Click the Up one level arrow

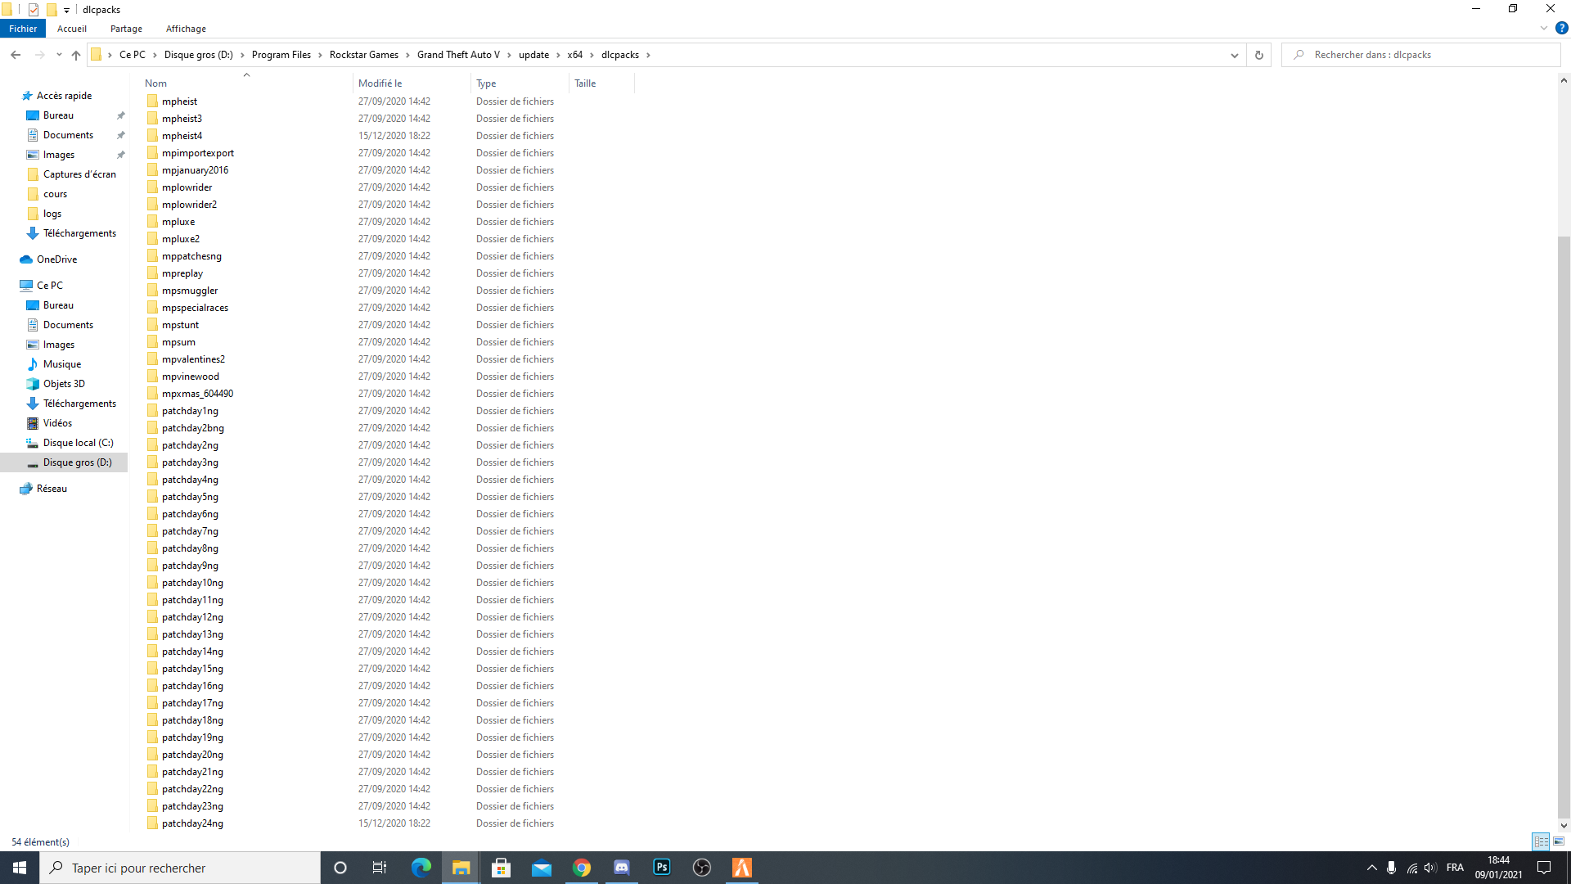76,55
